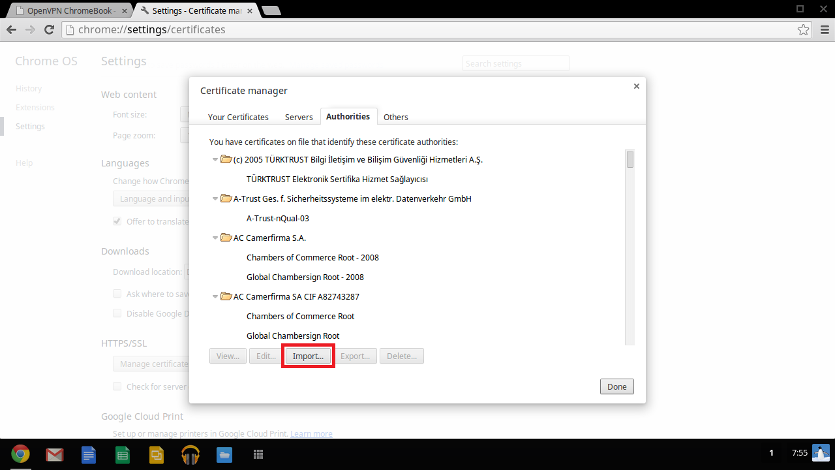Switch to Your Certificates tab

[x=238, y=117]
